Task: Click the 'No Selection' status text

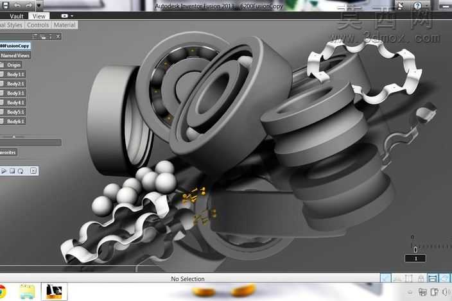Action: tap(187, 279)
